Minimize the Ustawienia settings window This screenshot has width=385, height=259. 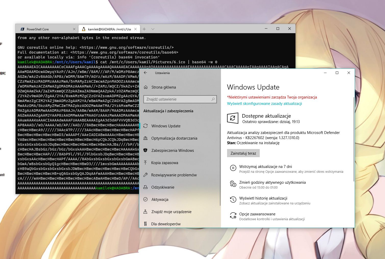(x=325, y=73)
